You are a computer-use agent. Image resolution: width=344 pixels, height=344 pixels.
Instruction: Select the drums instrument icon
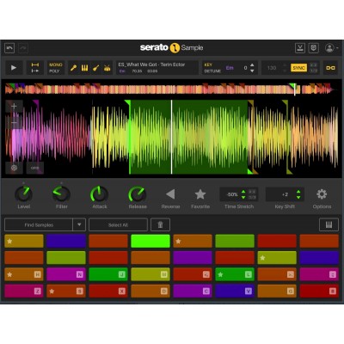pyautogui.click(x=107, y=68)
